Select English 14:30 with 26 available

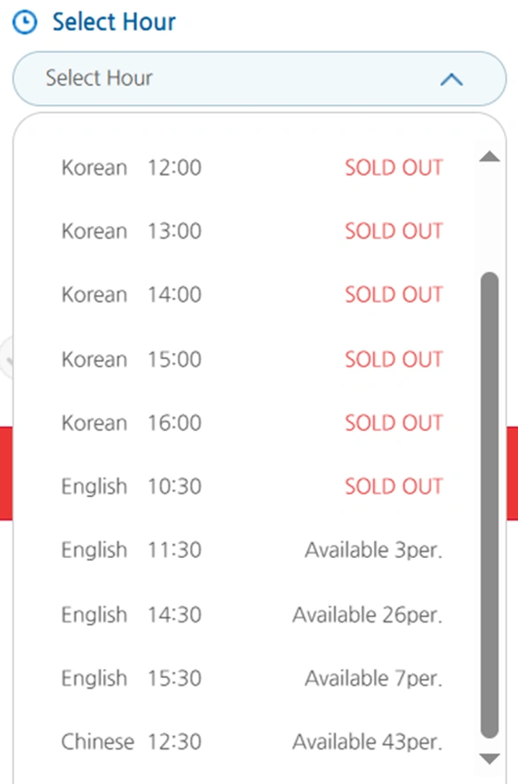point(252,614)
